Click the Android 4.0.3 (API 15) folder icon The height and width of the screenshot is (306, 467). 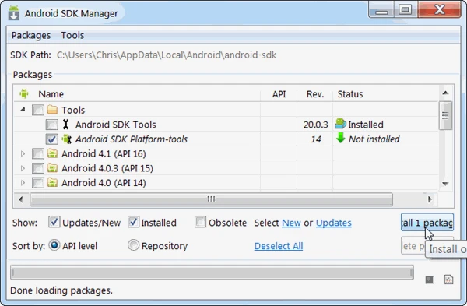point(52,168)
